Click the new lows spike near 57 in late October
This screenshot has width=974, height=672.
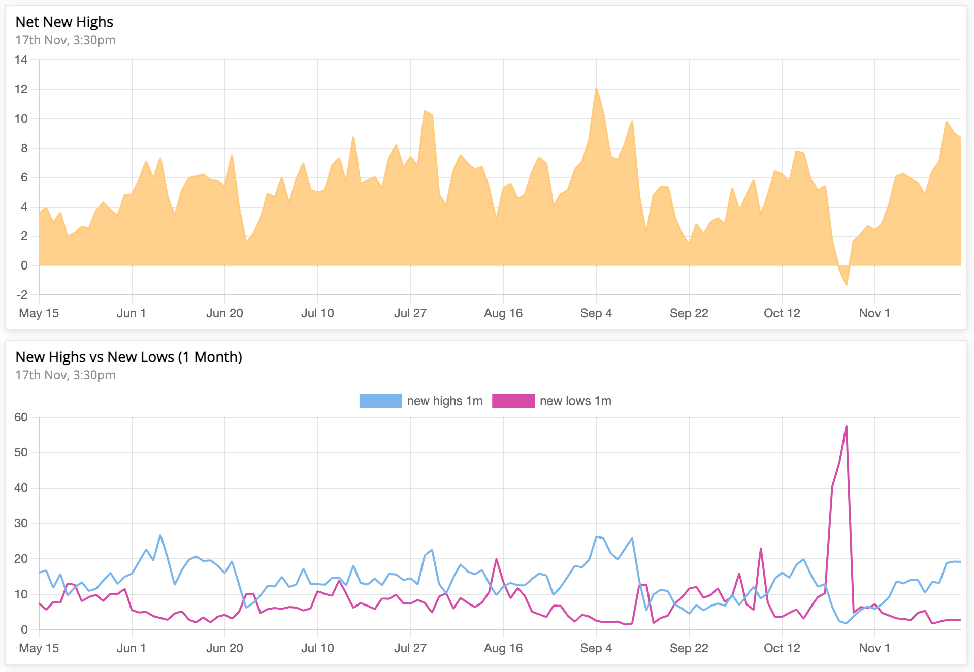(x=846, y=426)
